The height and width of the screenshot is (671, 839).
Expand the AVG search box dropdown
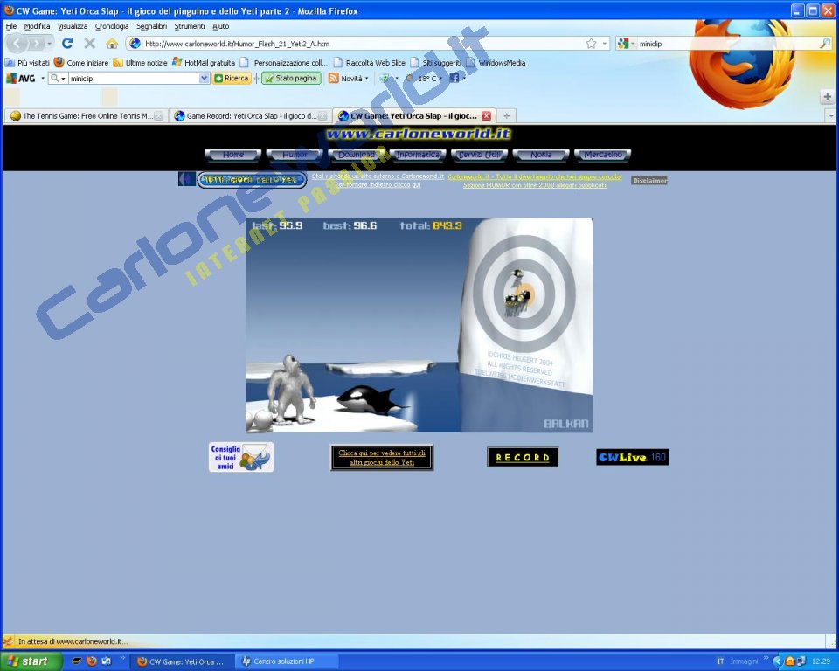coord(204,78)
